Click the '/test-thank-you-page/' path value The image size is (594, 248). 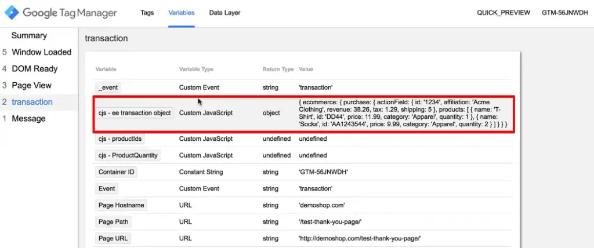tap(330, 222)
